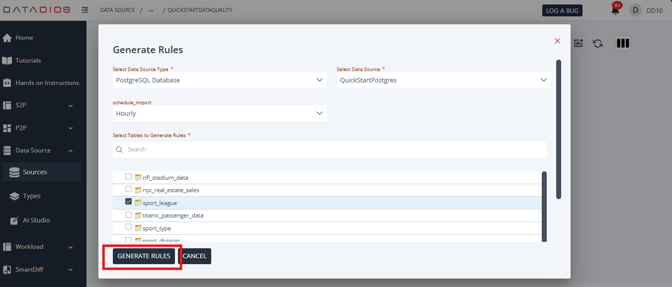
Task: Check the nfl_stadium_data table checkbox
Action: click(129, 177)
